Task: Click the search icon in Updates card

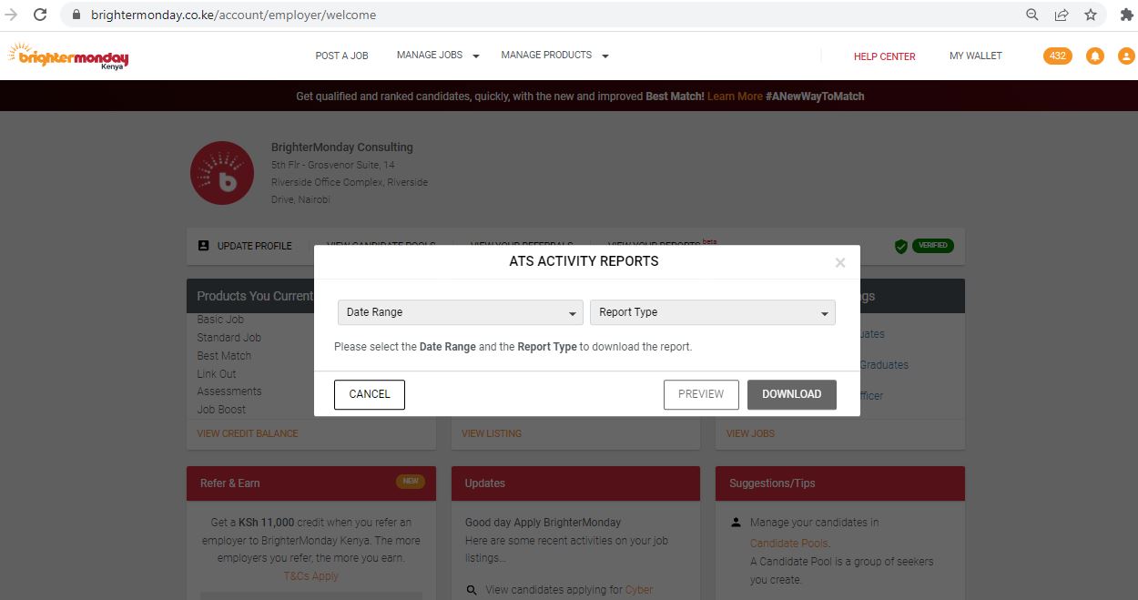Action: pos(472,590)
